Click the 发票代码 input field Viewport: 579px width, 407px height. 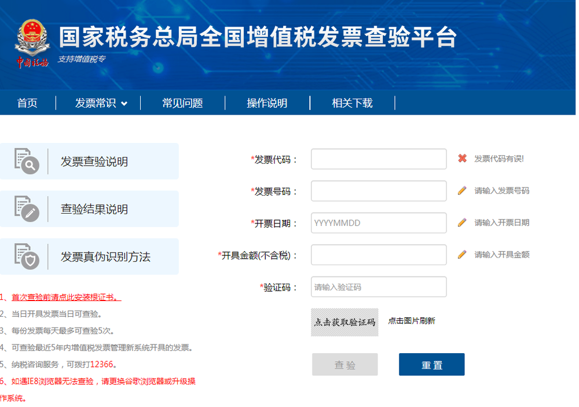click(379, 159)
